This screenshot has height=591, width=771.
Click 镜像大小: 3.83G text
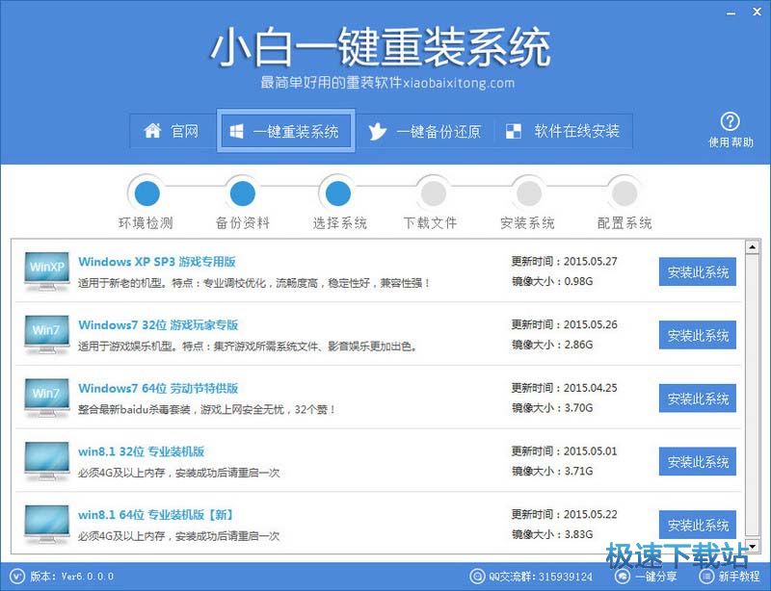[552, 534]
